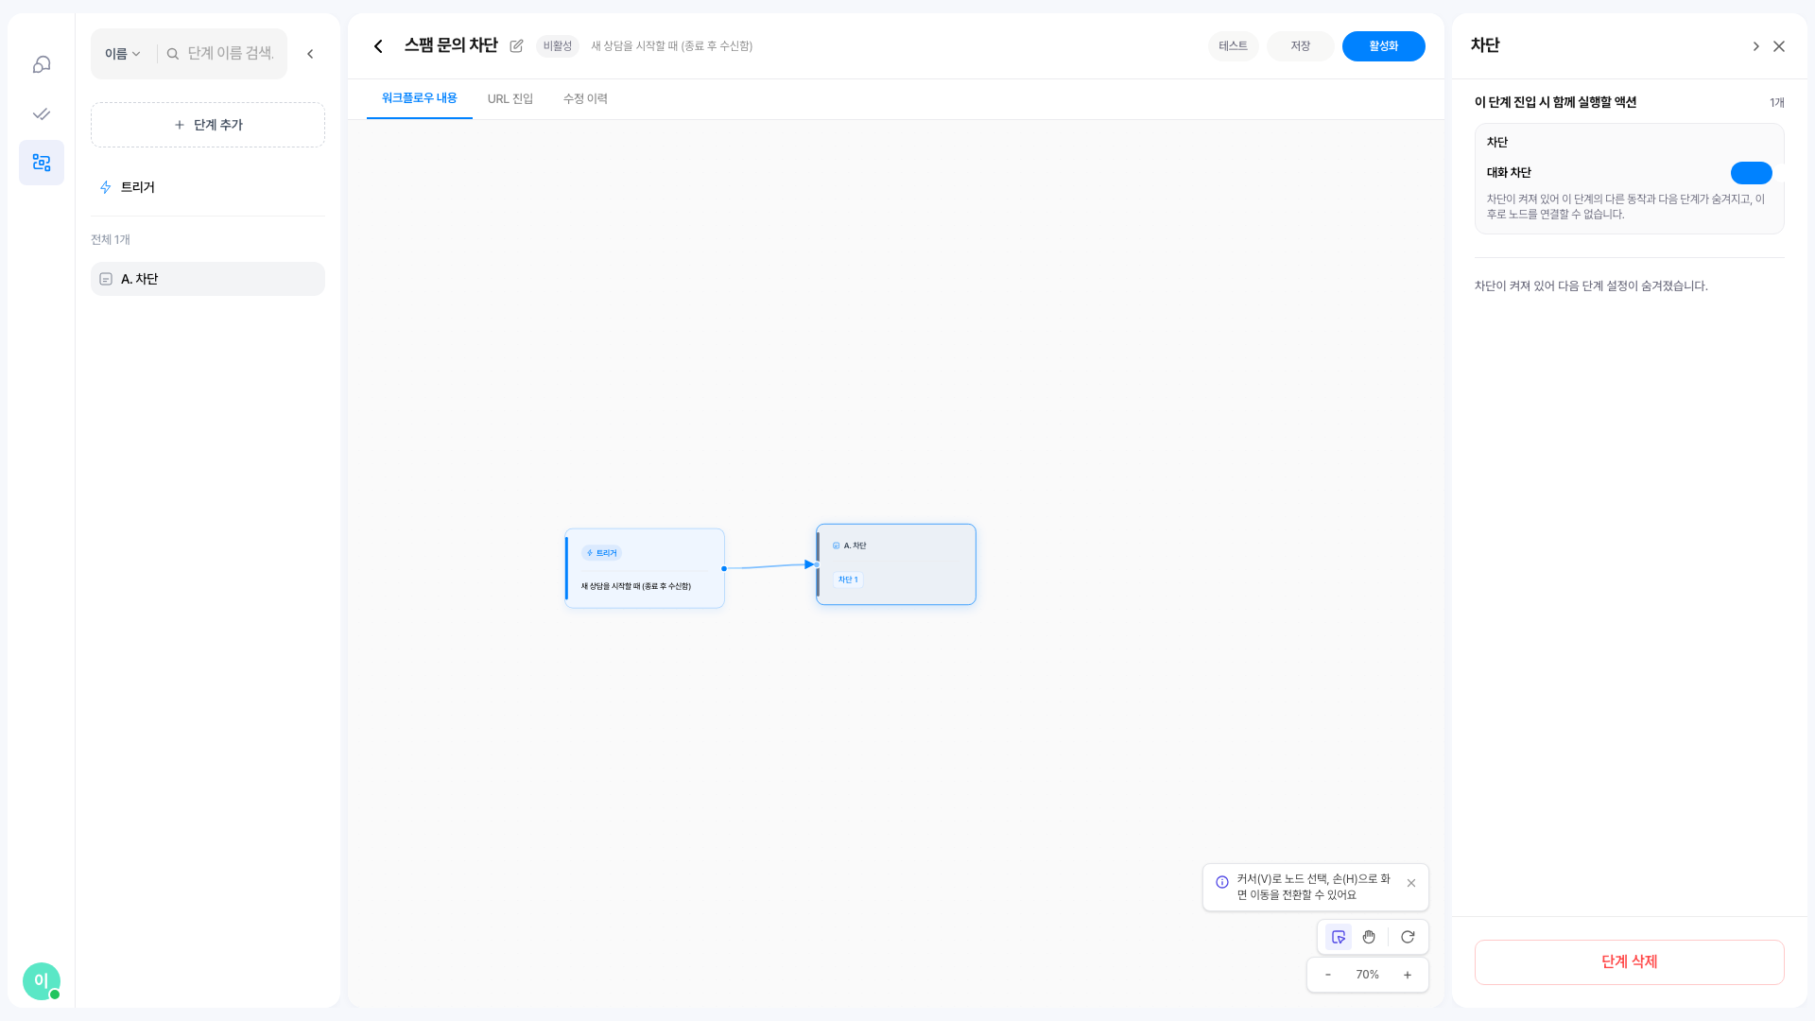This screenshot has height=1021, width=1815.
Task: Zoom out with the minus button
Action: click(x=1328, y=975)
